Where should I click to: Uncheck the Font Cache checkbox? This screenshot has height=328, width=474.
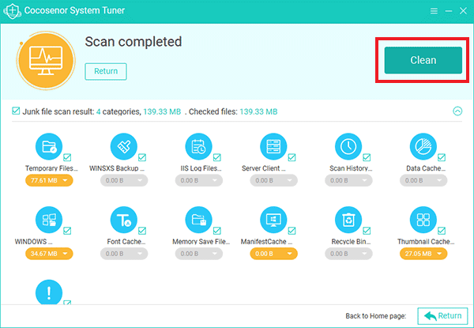(x=142, y=231)
